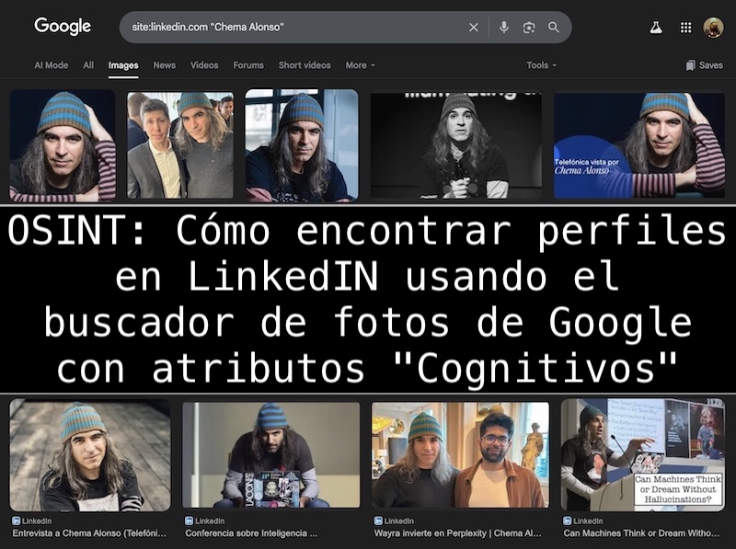
Task: Switch to the Videos tab
Action: click(x=204, y=65)
